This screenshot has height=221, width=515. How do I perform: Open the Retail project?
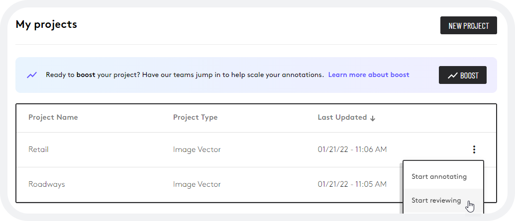[38, 149]
